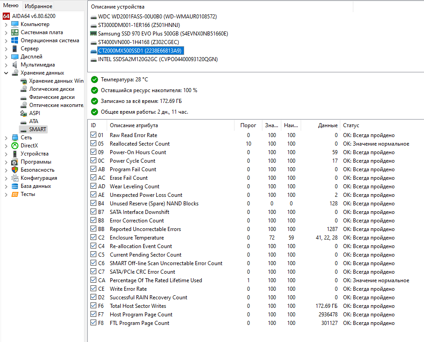Expand the Тесты node arrow
424x342 pixels.
(6, 195)
